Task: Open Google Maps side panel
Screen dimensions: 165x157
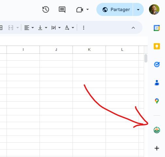Action: coord(157,101)
